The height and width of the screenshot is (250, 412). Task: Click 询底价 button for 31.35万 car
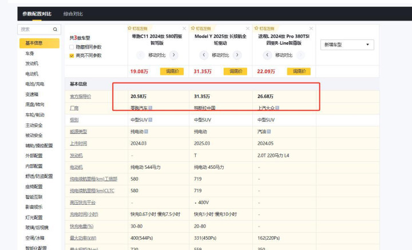[235, 72]
